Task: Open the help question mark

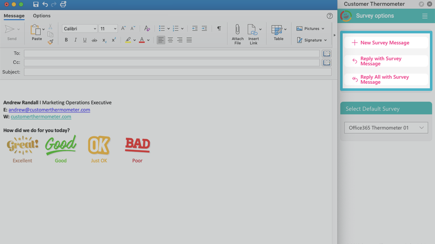Action: click(330, 16)
